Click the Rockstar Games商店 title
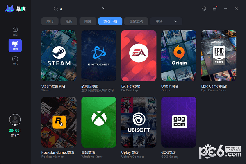This screenshot has height=164, width=246. (x=58, y=153)
